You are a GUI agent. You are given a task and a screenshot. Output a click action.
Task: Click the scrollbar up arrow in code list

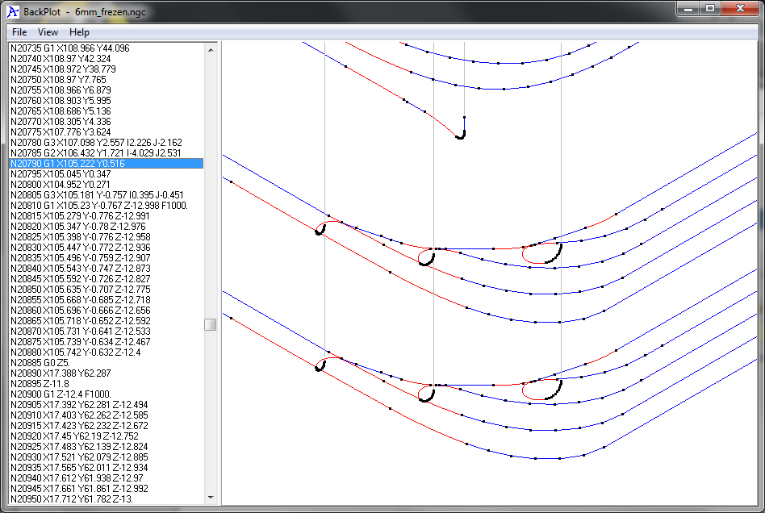[211, 49]
